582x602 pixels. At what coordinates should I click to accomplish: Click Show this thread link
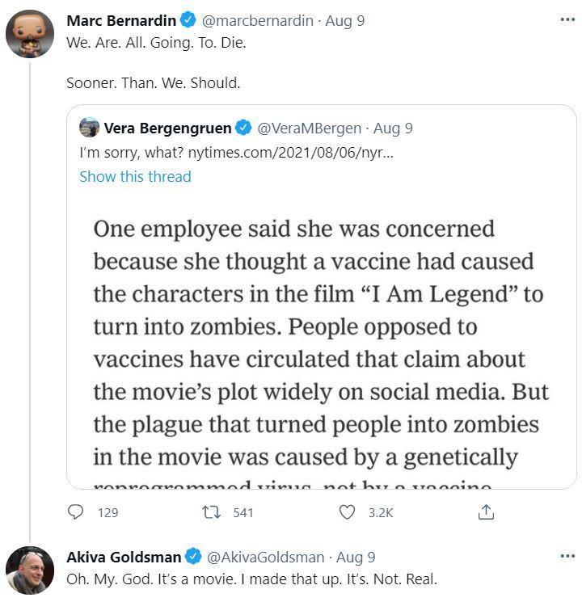(x=135, y=176)
